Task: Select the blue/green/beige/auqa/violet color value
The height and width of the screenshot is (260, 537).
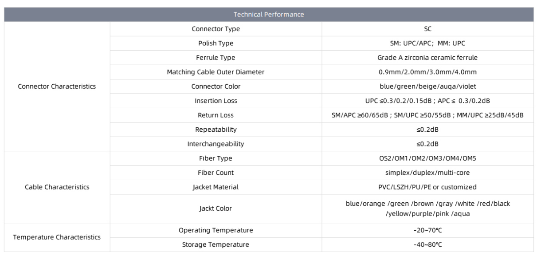Action: [428, 86]
